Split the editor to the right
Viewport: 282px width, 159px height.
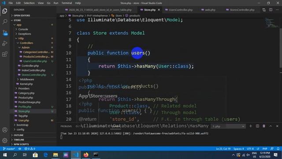coord(271,10)
